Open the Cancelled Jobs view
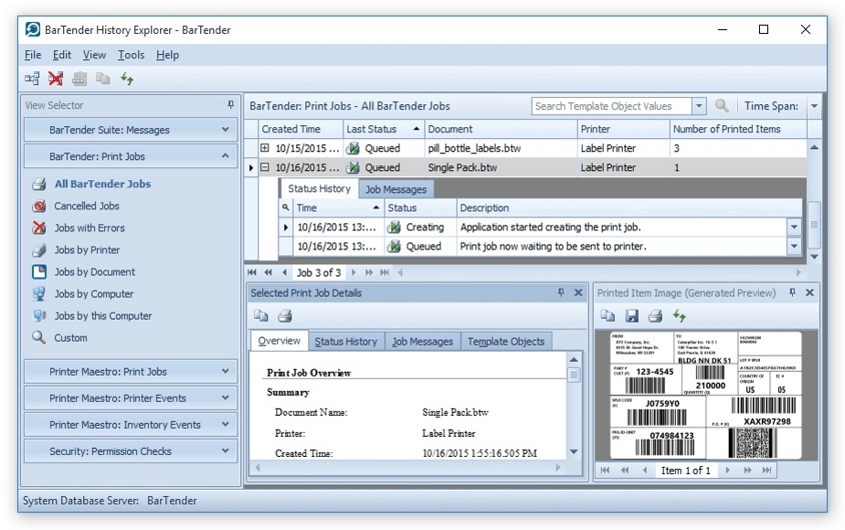The height and width of the screenshot is (530, 845). coord(86,207)
